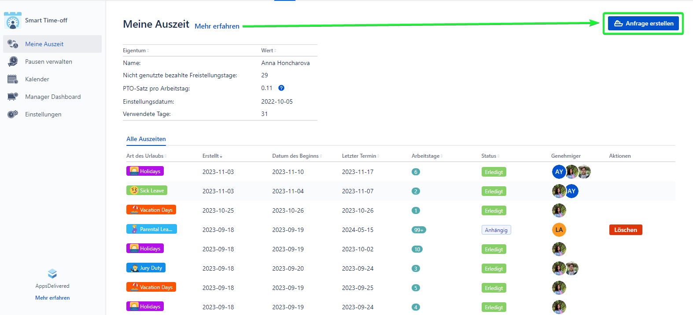Viewport: 693px width, 315px height.
Task: Sort by Status column header
Action: point(490,156)
